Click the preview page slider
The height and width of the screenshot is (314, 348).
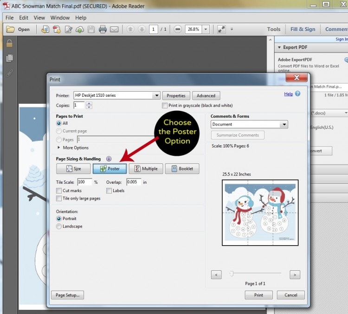pyautogui.click(x=232, y=274)
